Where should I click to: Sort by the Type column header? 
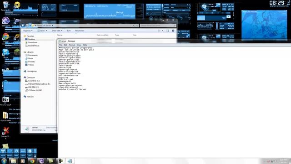pos(117,35)
